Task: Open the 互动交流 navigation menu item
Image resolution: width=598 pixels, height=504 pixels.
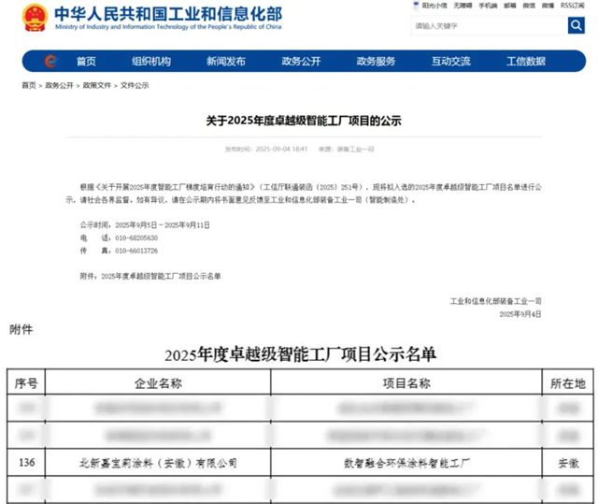Action: 450,61
